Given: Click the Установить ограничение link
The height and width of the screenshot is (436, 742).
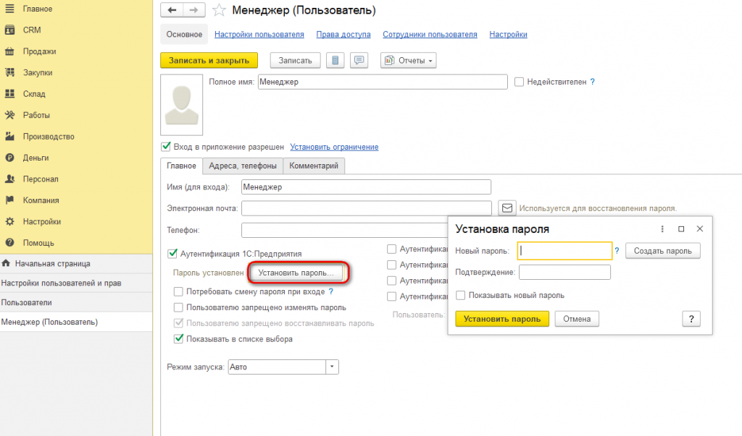Looking at the screenshot, I should [334, 147].
